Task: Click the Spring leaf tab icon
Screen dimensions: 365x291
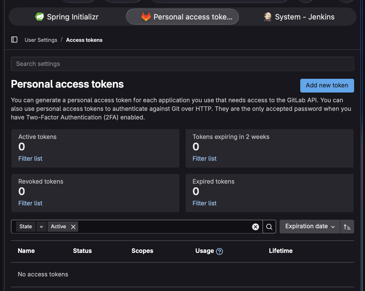Action: pyautogui.click(x=40, y=17)
